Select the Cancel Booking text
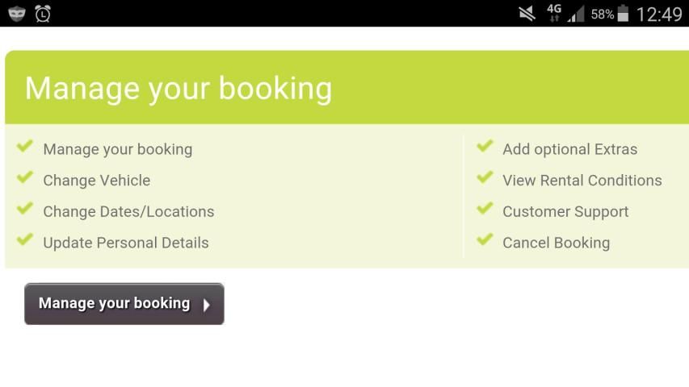The image size is (689, 387). [556, 243]
